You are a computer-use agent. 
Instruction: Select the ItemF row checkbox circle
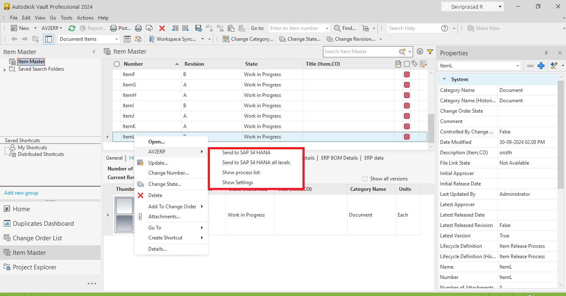click(116, 74)
